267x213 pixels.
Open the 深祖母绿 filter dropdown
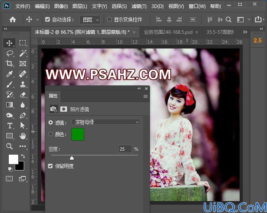click(106, 122)
